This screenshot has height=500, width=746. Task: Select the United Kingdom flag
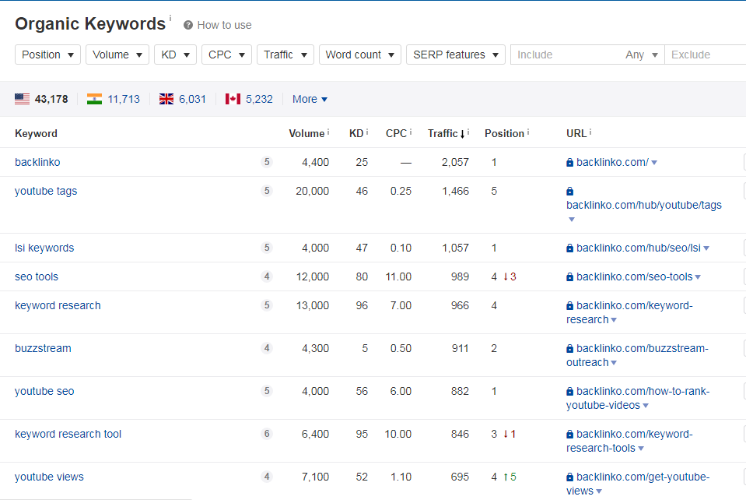[166, 99]
